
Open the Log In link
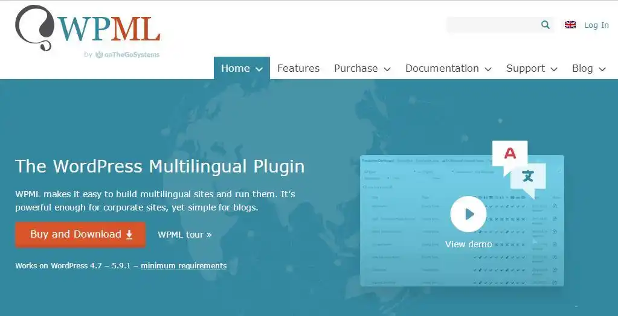pyautogui.click(x=596, y=25)
